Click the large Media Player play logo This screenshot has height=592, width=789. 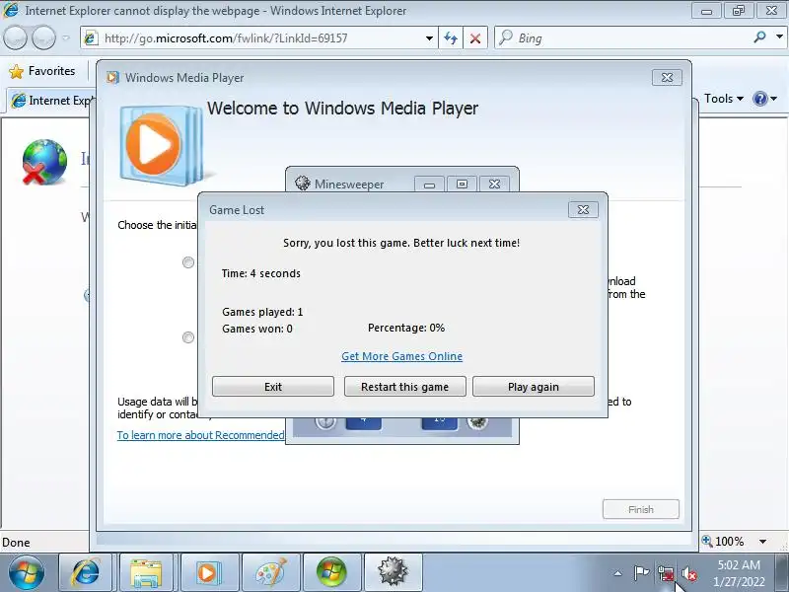click(x=160, y=144)
